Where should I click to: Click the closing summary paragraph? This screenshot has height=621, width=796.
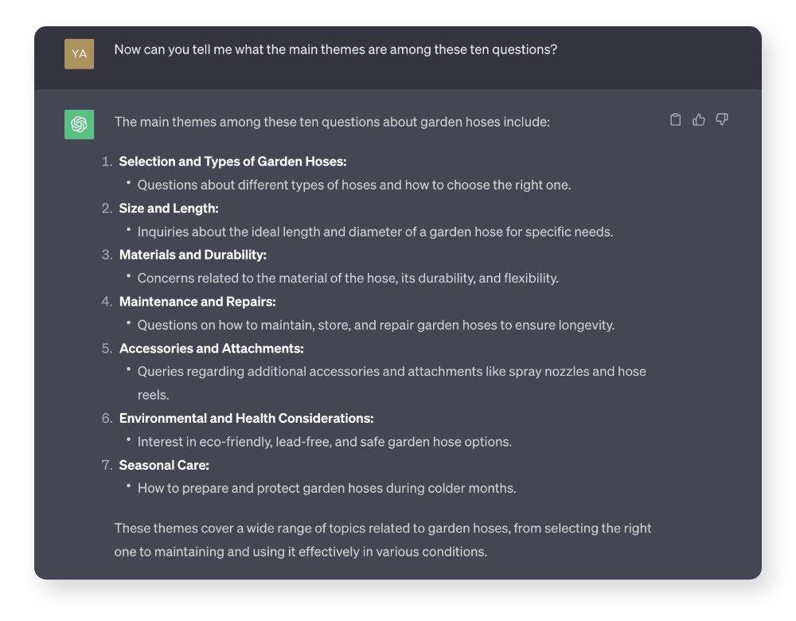[382, 539]
